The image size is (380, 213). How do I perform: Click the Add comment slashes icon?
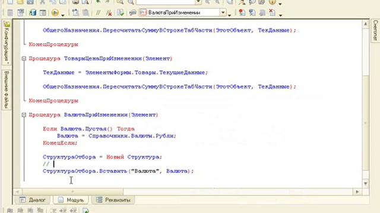tap(98, 12)
